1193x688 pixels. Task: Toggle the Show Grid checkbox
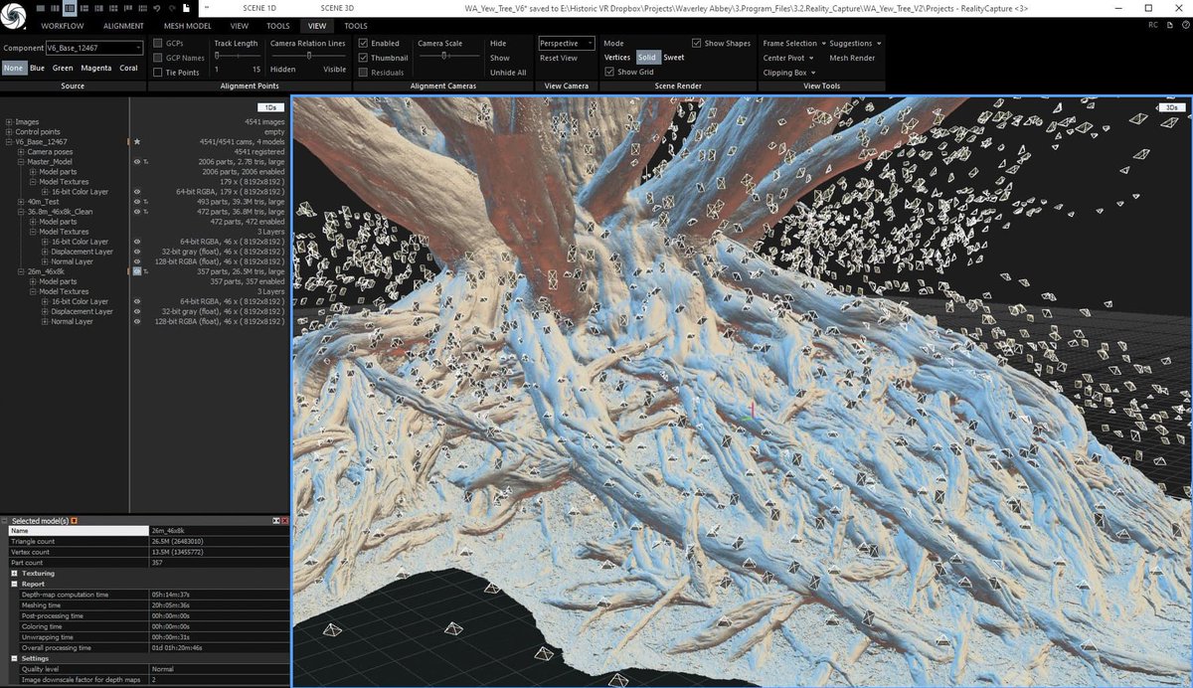coord(609,72)
